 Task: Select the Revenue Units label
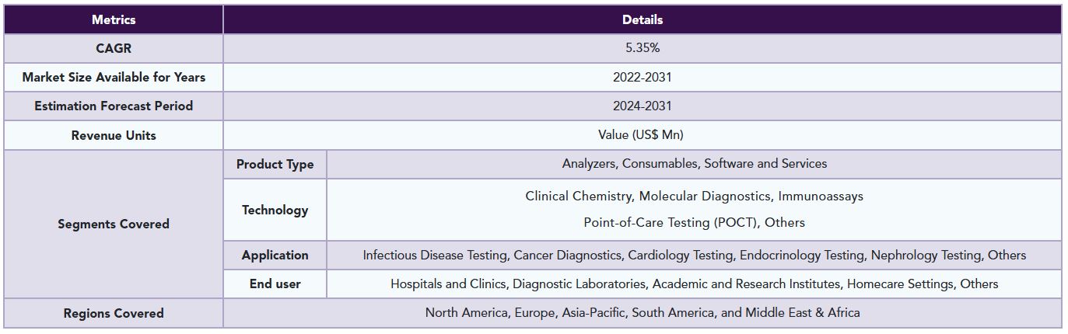click(x=114, y=135)
